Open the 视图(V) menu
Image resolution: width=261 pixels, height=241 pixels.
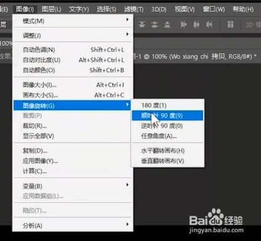[x=184, y=9]
